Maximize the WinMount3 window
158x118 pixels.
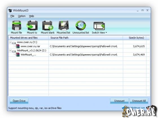click(142, 10)
